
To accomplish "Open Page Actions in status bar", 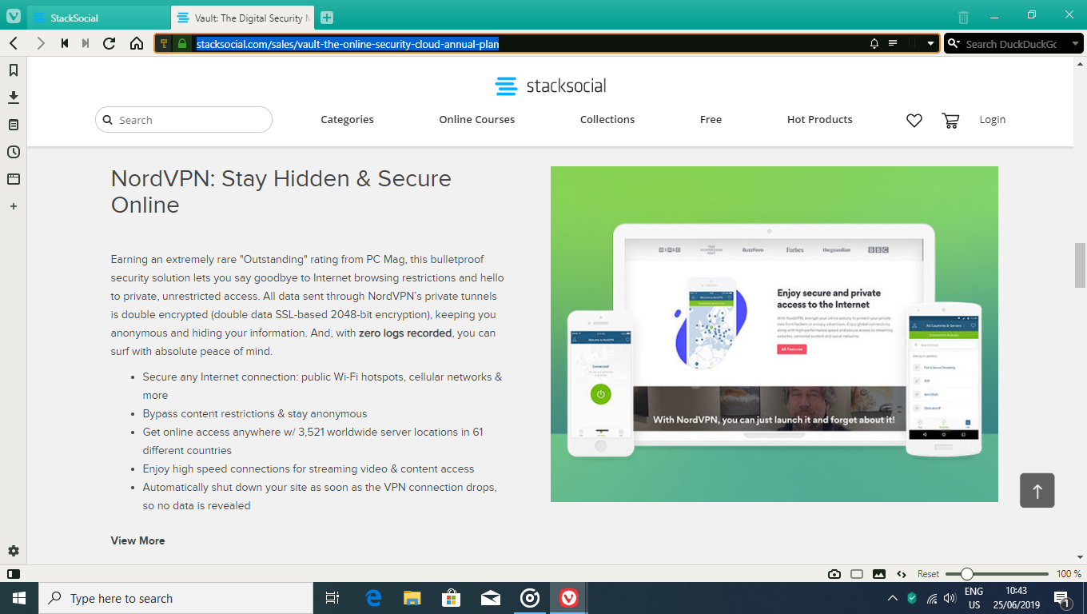I will pyautogui.click(x=902, y=574).
